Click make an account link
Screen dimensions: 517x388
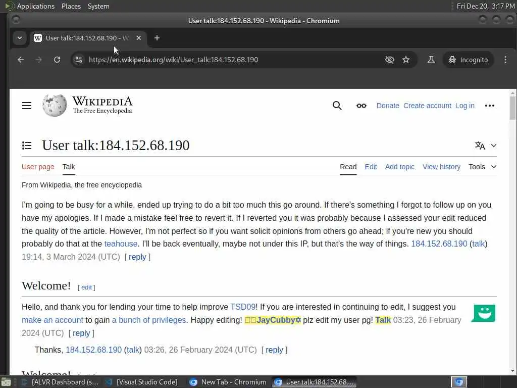tap(53, 320)
